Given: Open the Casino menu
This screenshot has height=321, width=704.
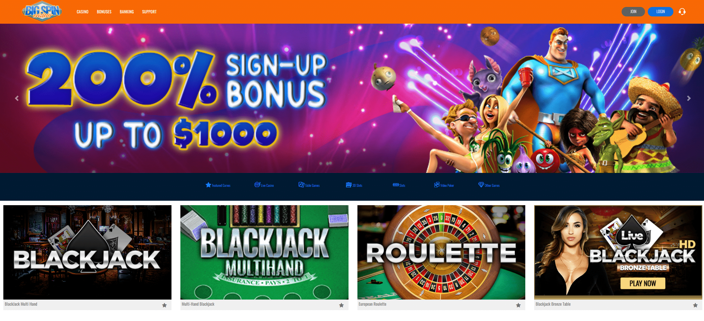Looking at the screenshot, I should coord(82,12).
